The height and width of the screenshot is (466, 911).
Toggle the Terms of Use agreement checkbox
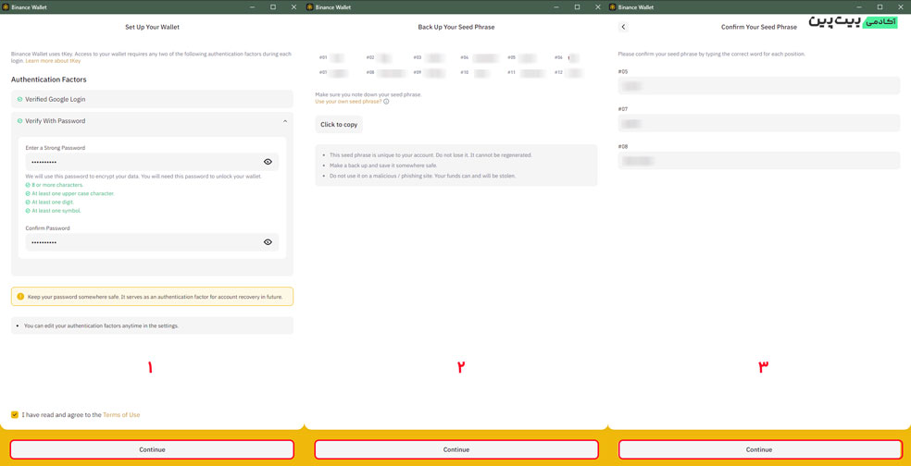[x=15, y=414]
